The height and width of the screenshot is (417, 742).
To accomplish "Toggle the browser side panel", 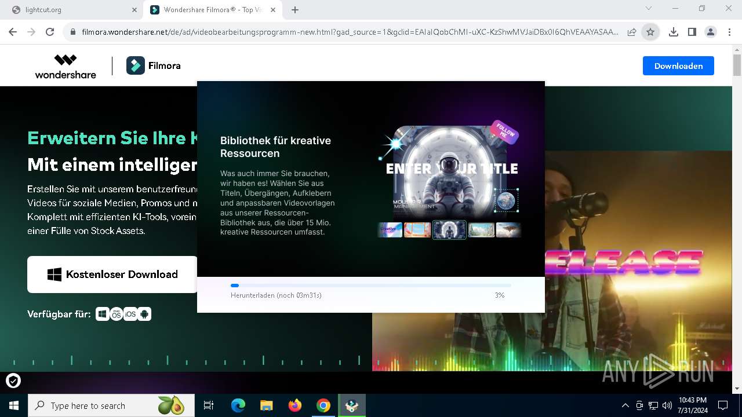I will [x=692, y=32].
